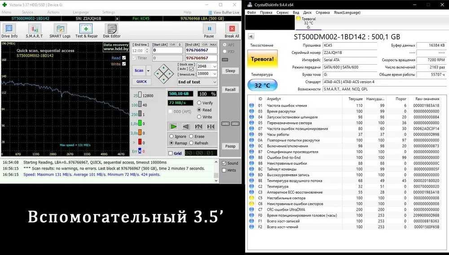Toggle the Write graph checkbox

coord(124,64)
